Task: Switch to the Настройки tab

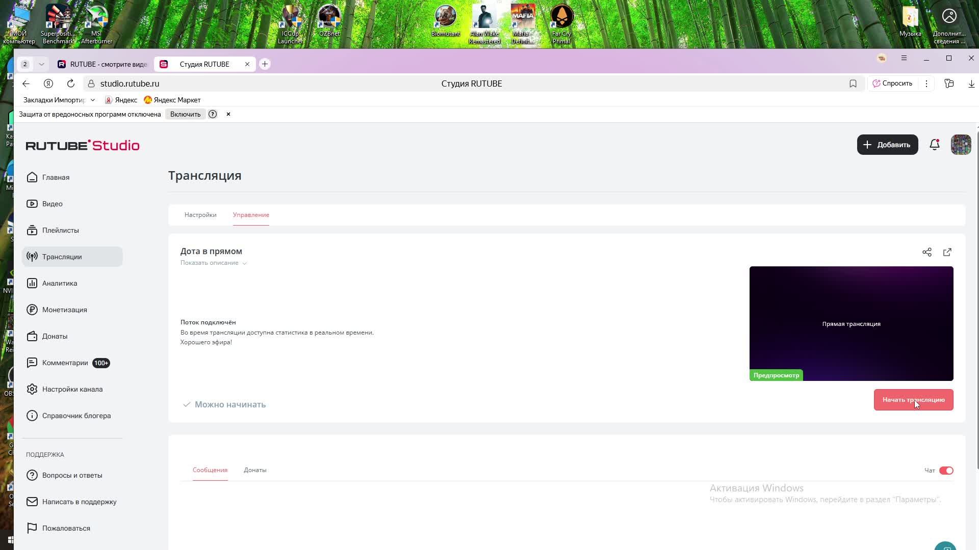Action: [x=200, y=215]
